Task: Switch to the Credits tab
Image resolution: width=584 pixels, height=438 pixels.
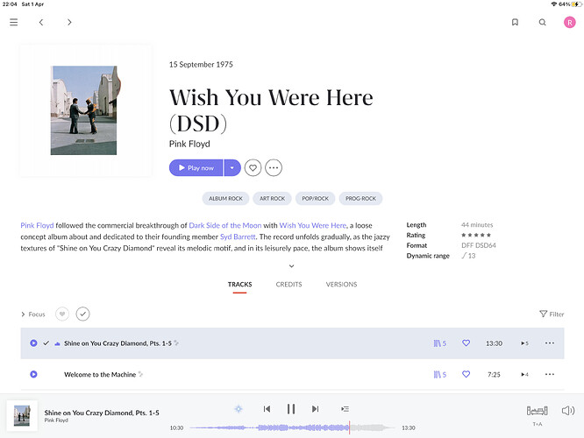Action: coord(288,285)
